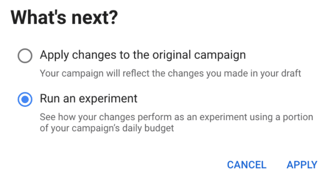Click the 'Run an experiment' label text

(88, 98)
